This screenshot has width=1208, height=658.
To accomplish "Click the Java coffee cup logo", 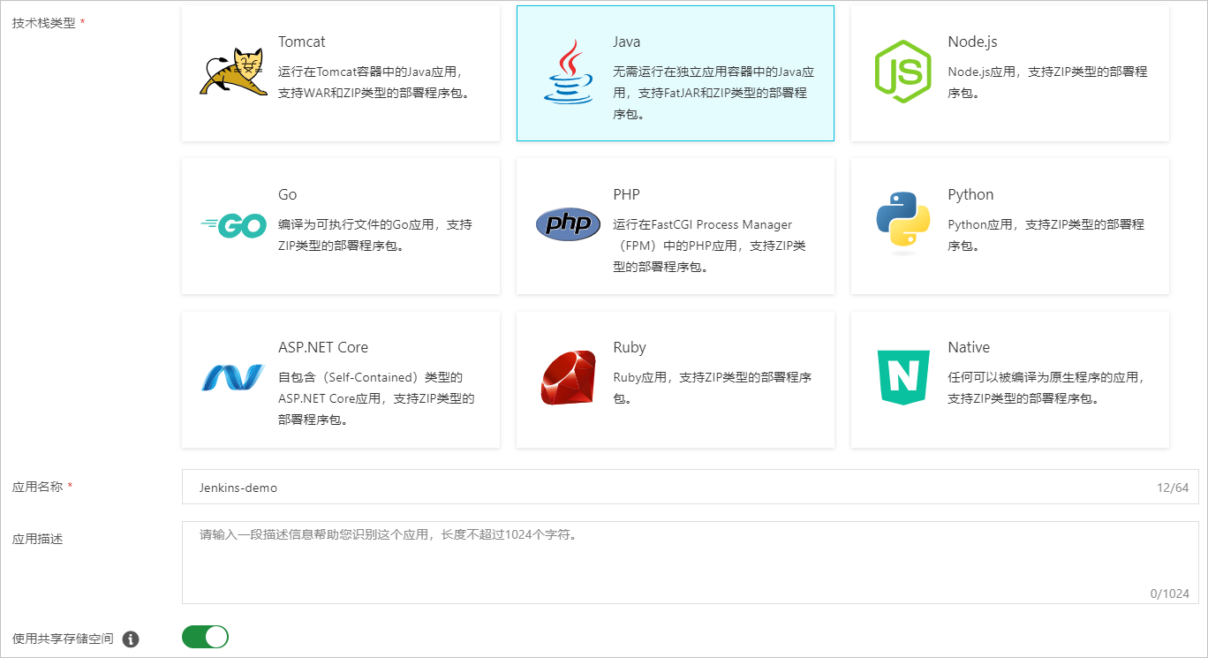I will pos(569,71).
